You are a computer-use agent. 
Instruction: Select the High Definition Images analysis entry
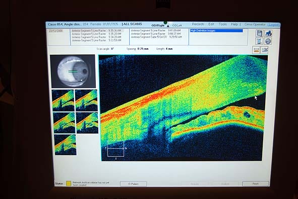(x=216, y=31)
